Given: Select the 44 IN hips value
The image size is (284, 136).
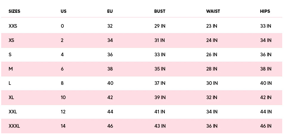Looking at the screenshot, I should coord(266,112).
